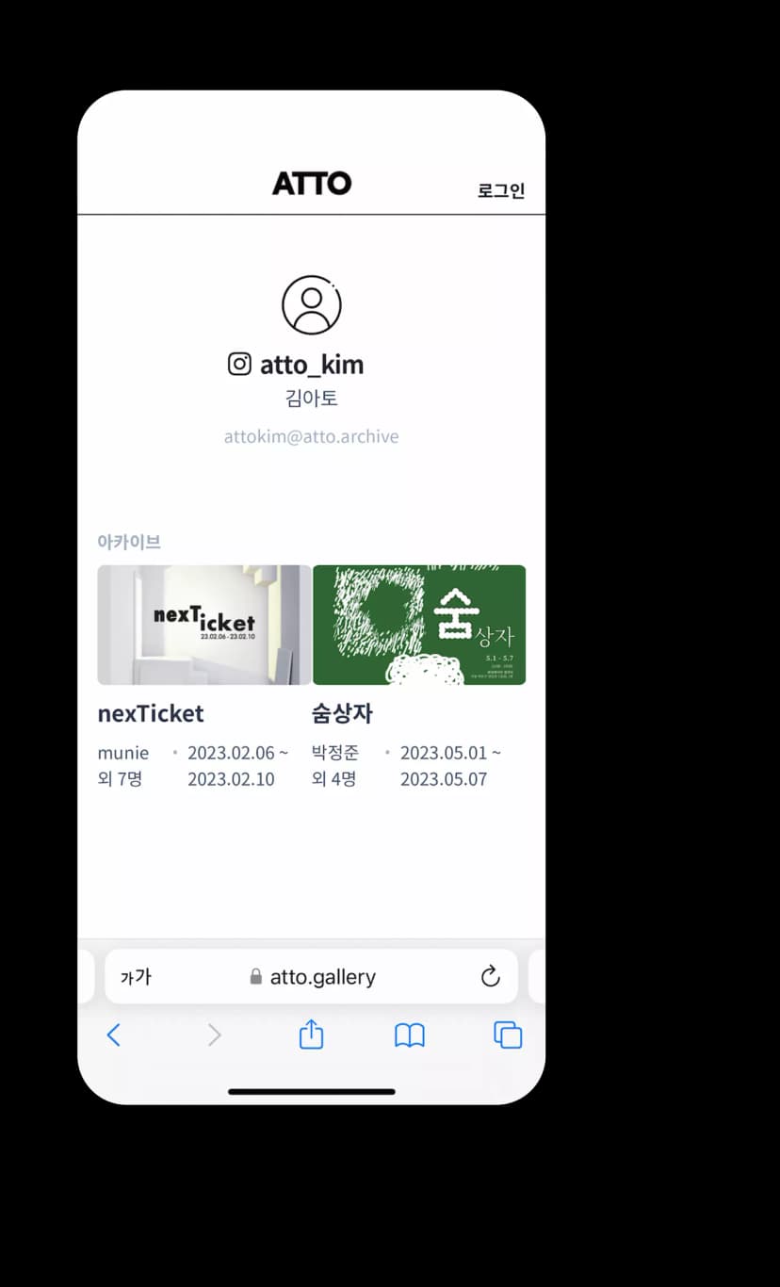The width and height of the screenshot is (780, 1287).
Task: Select the nexTicket title text
Action: click(x=151, y=713)
